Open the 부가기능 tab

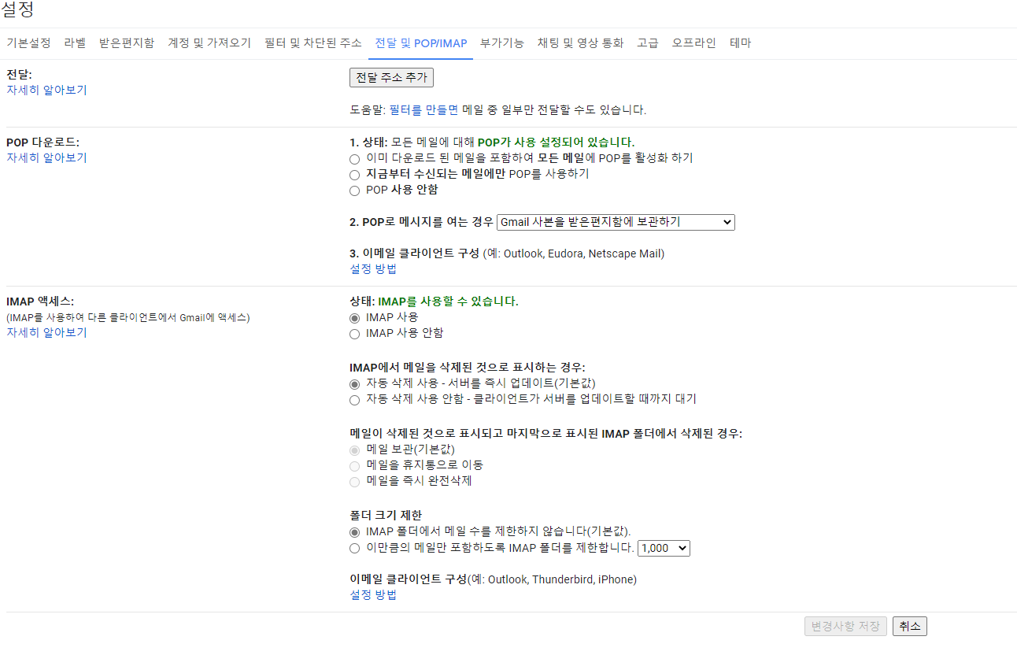click(x=502, y=43)
